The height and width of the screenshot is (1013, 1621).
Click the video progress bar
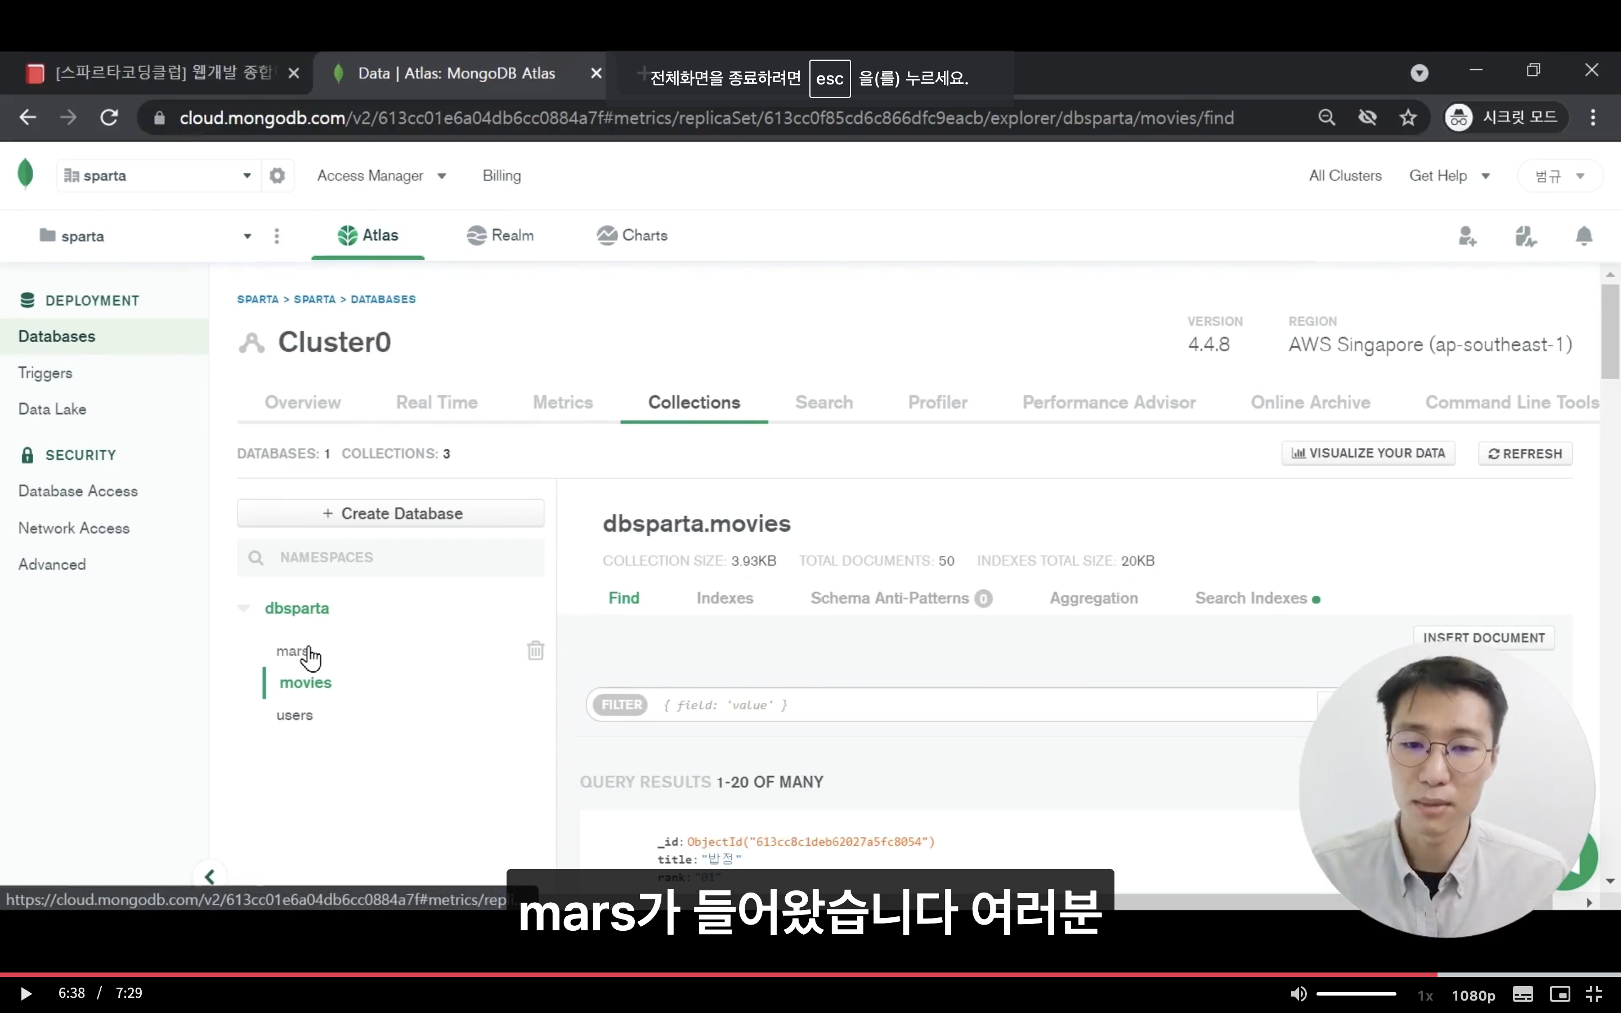coord(811,974)
